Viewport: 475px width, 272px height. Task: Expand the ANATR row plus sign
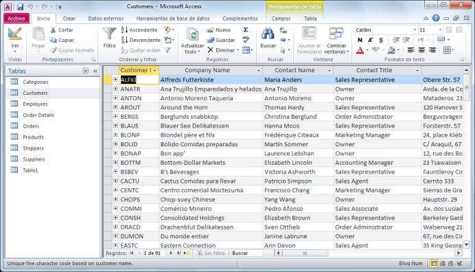click(115, 89)
